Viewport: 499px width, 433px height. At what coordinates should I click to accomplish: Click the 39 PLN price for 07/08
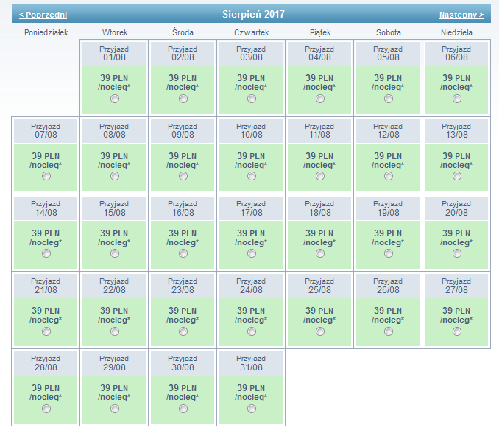[46, 156]
